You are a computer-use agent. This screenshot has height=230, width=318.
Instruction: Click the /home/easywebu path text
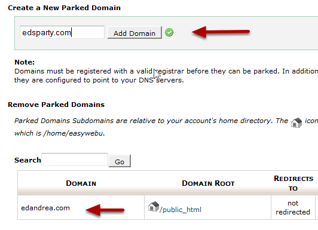pyautogui.click(x=73, y=133)
